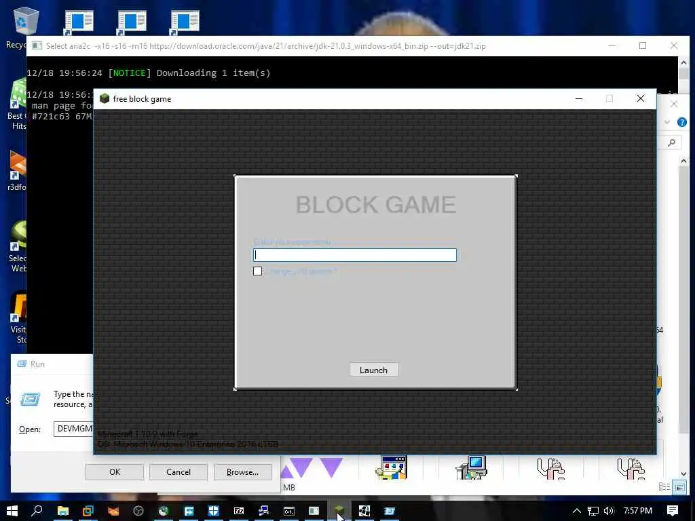Viewport: 695px width, 521px height.
Task: Open taskbar Search magnifier
Action: coord(37,510)
